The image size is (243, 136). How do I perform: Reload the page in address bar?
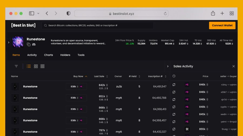165,13
